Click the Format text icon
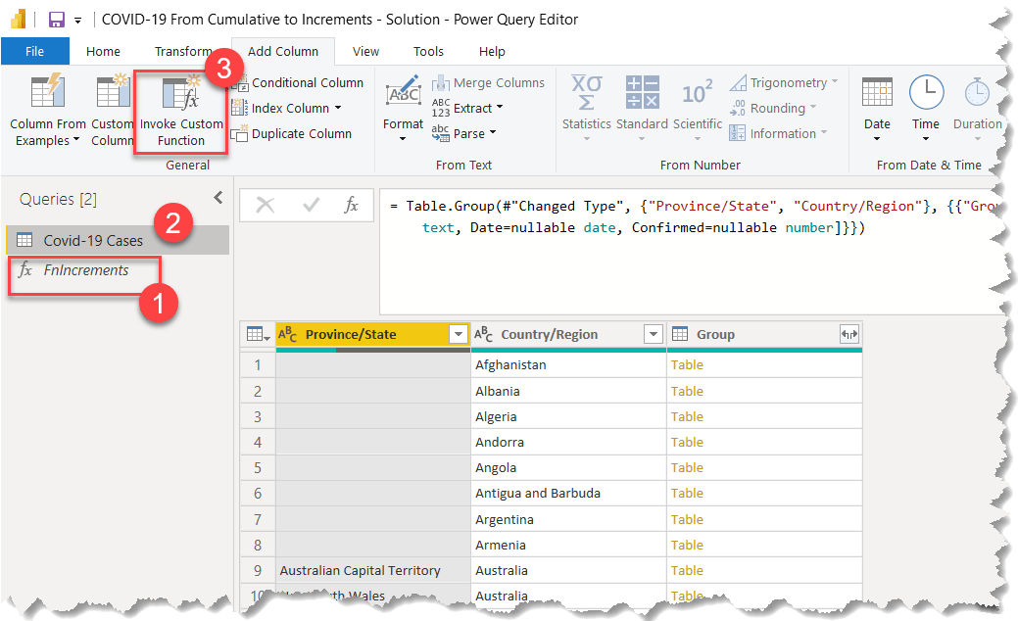 tap(403, 91)
